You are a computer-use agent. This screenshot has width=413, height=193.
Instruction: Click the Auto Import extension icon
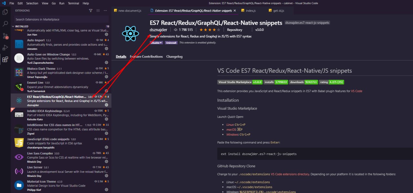coord(19,44)
